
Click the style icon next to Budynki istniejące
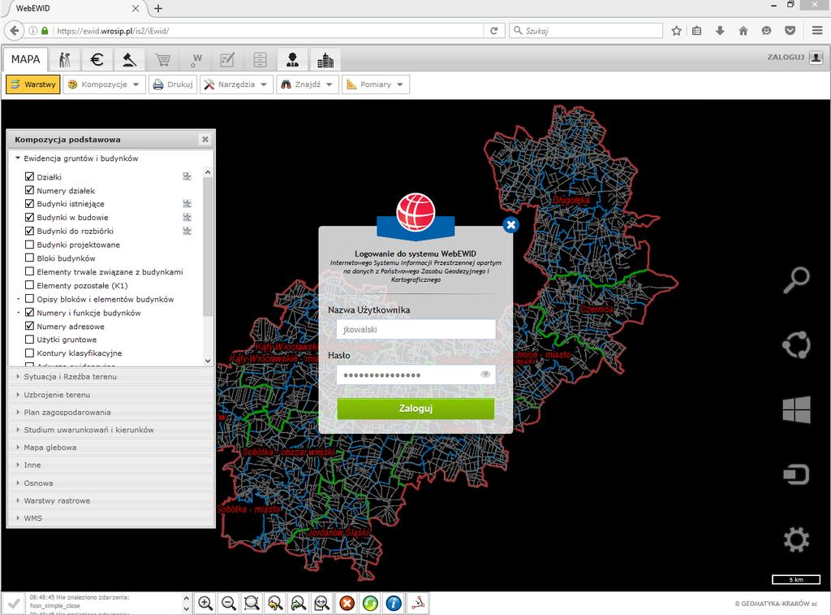pos(187,204)
